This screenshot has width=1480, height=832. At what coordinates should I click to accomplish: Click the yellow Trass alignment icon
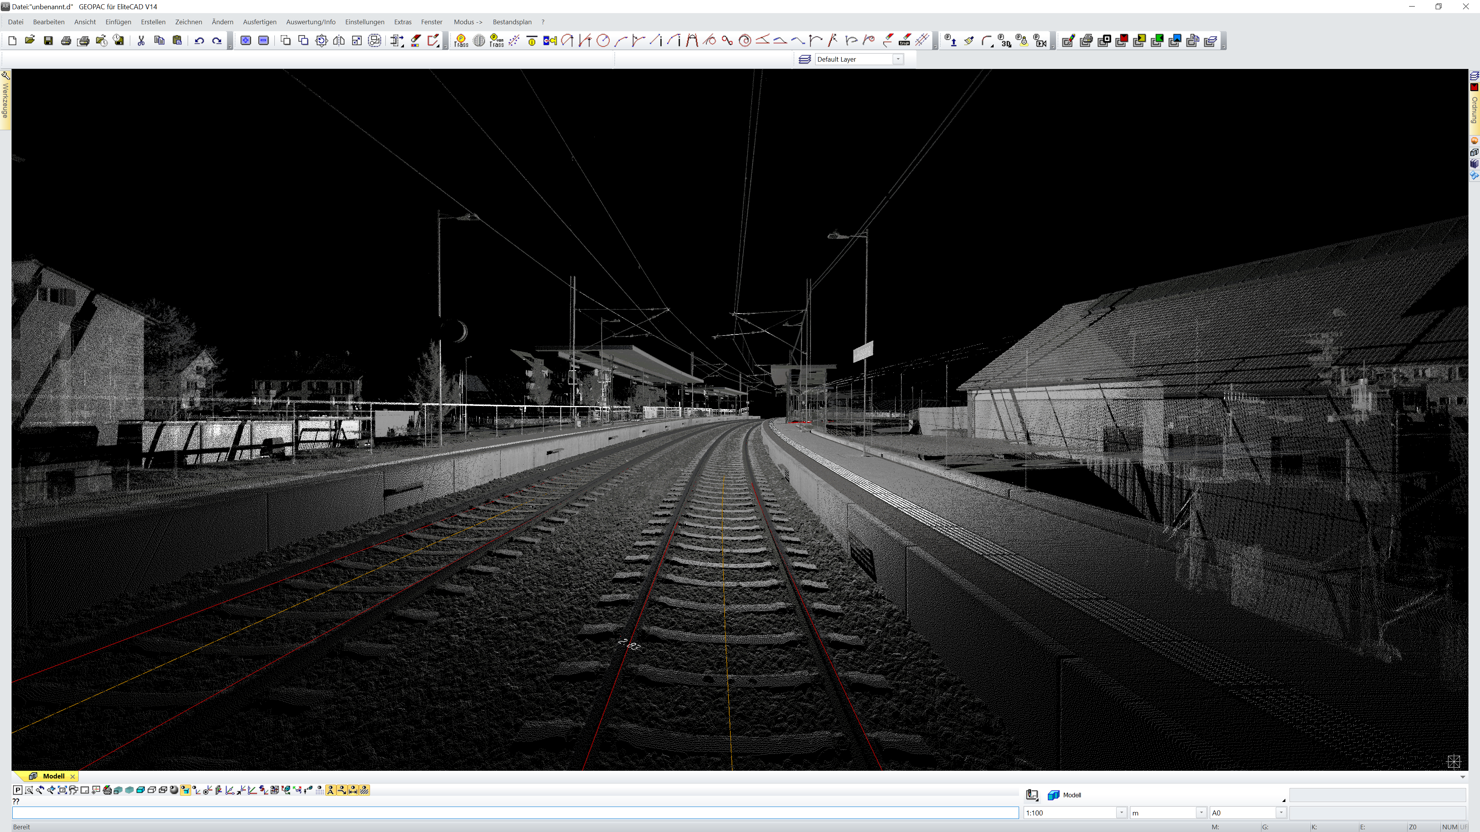(x=461, y=41)
